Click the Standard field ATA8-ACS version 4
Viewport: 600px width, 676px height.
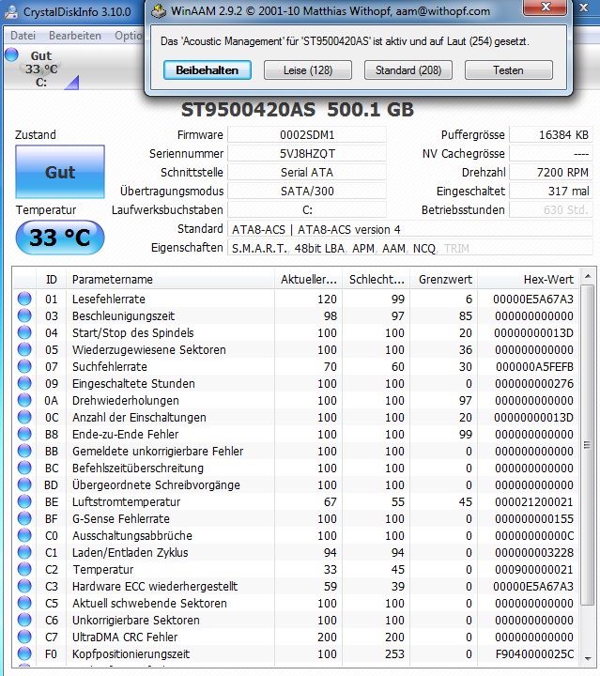[x=410, y=229]
